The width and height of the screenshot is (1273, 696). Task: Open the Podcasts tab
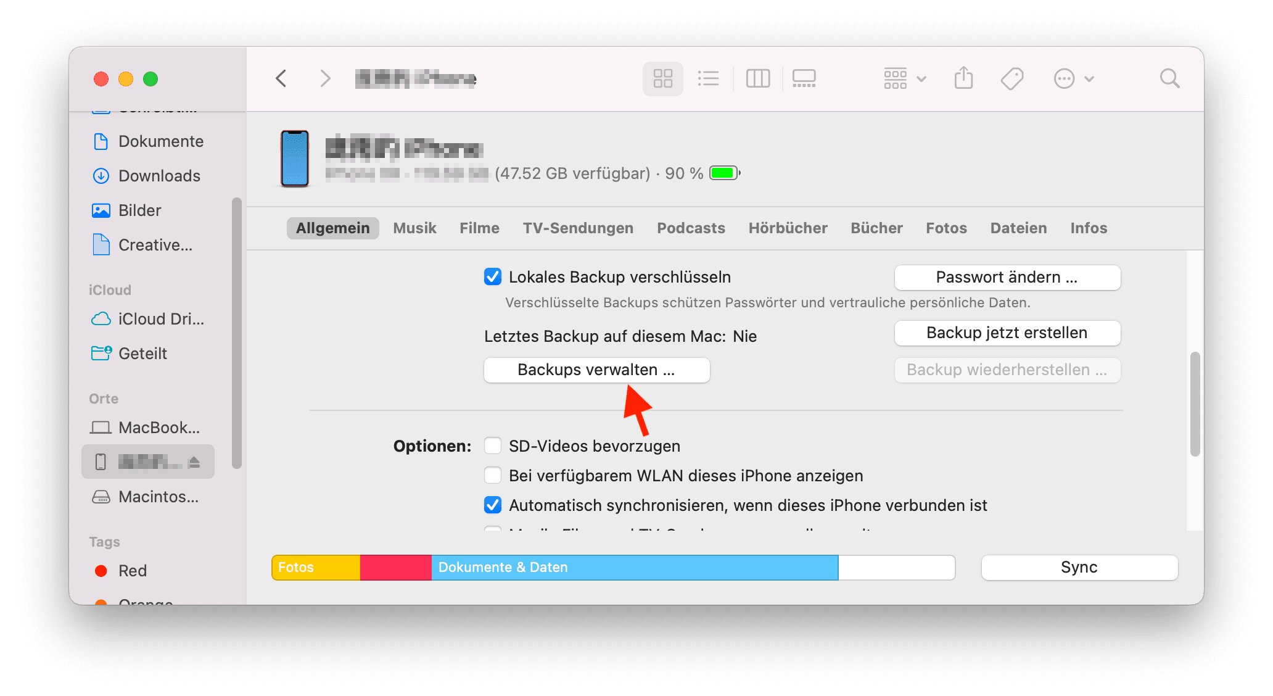pos(691,228)
